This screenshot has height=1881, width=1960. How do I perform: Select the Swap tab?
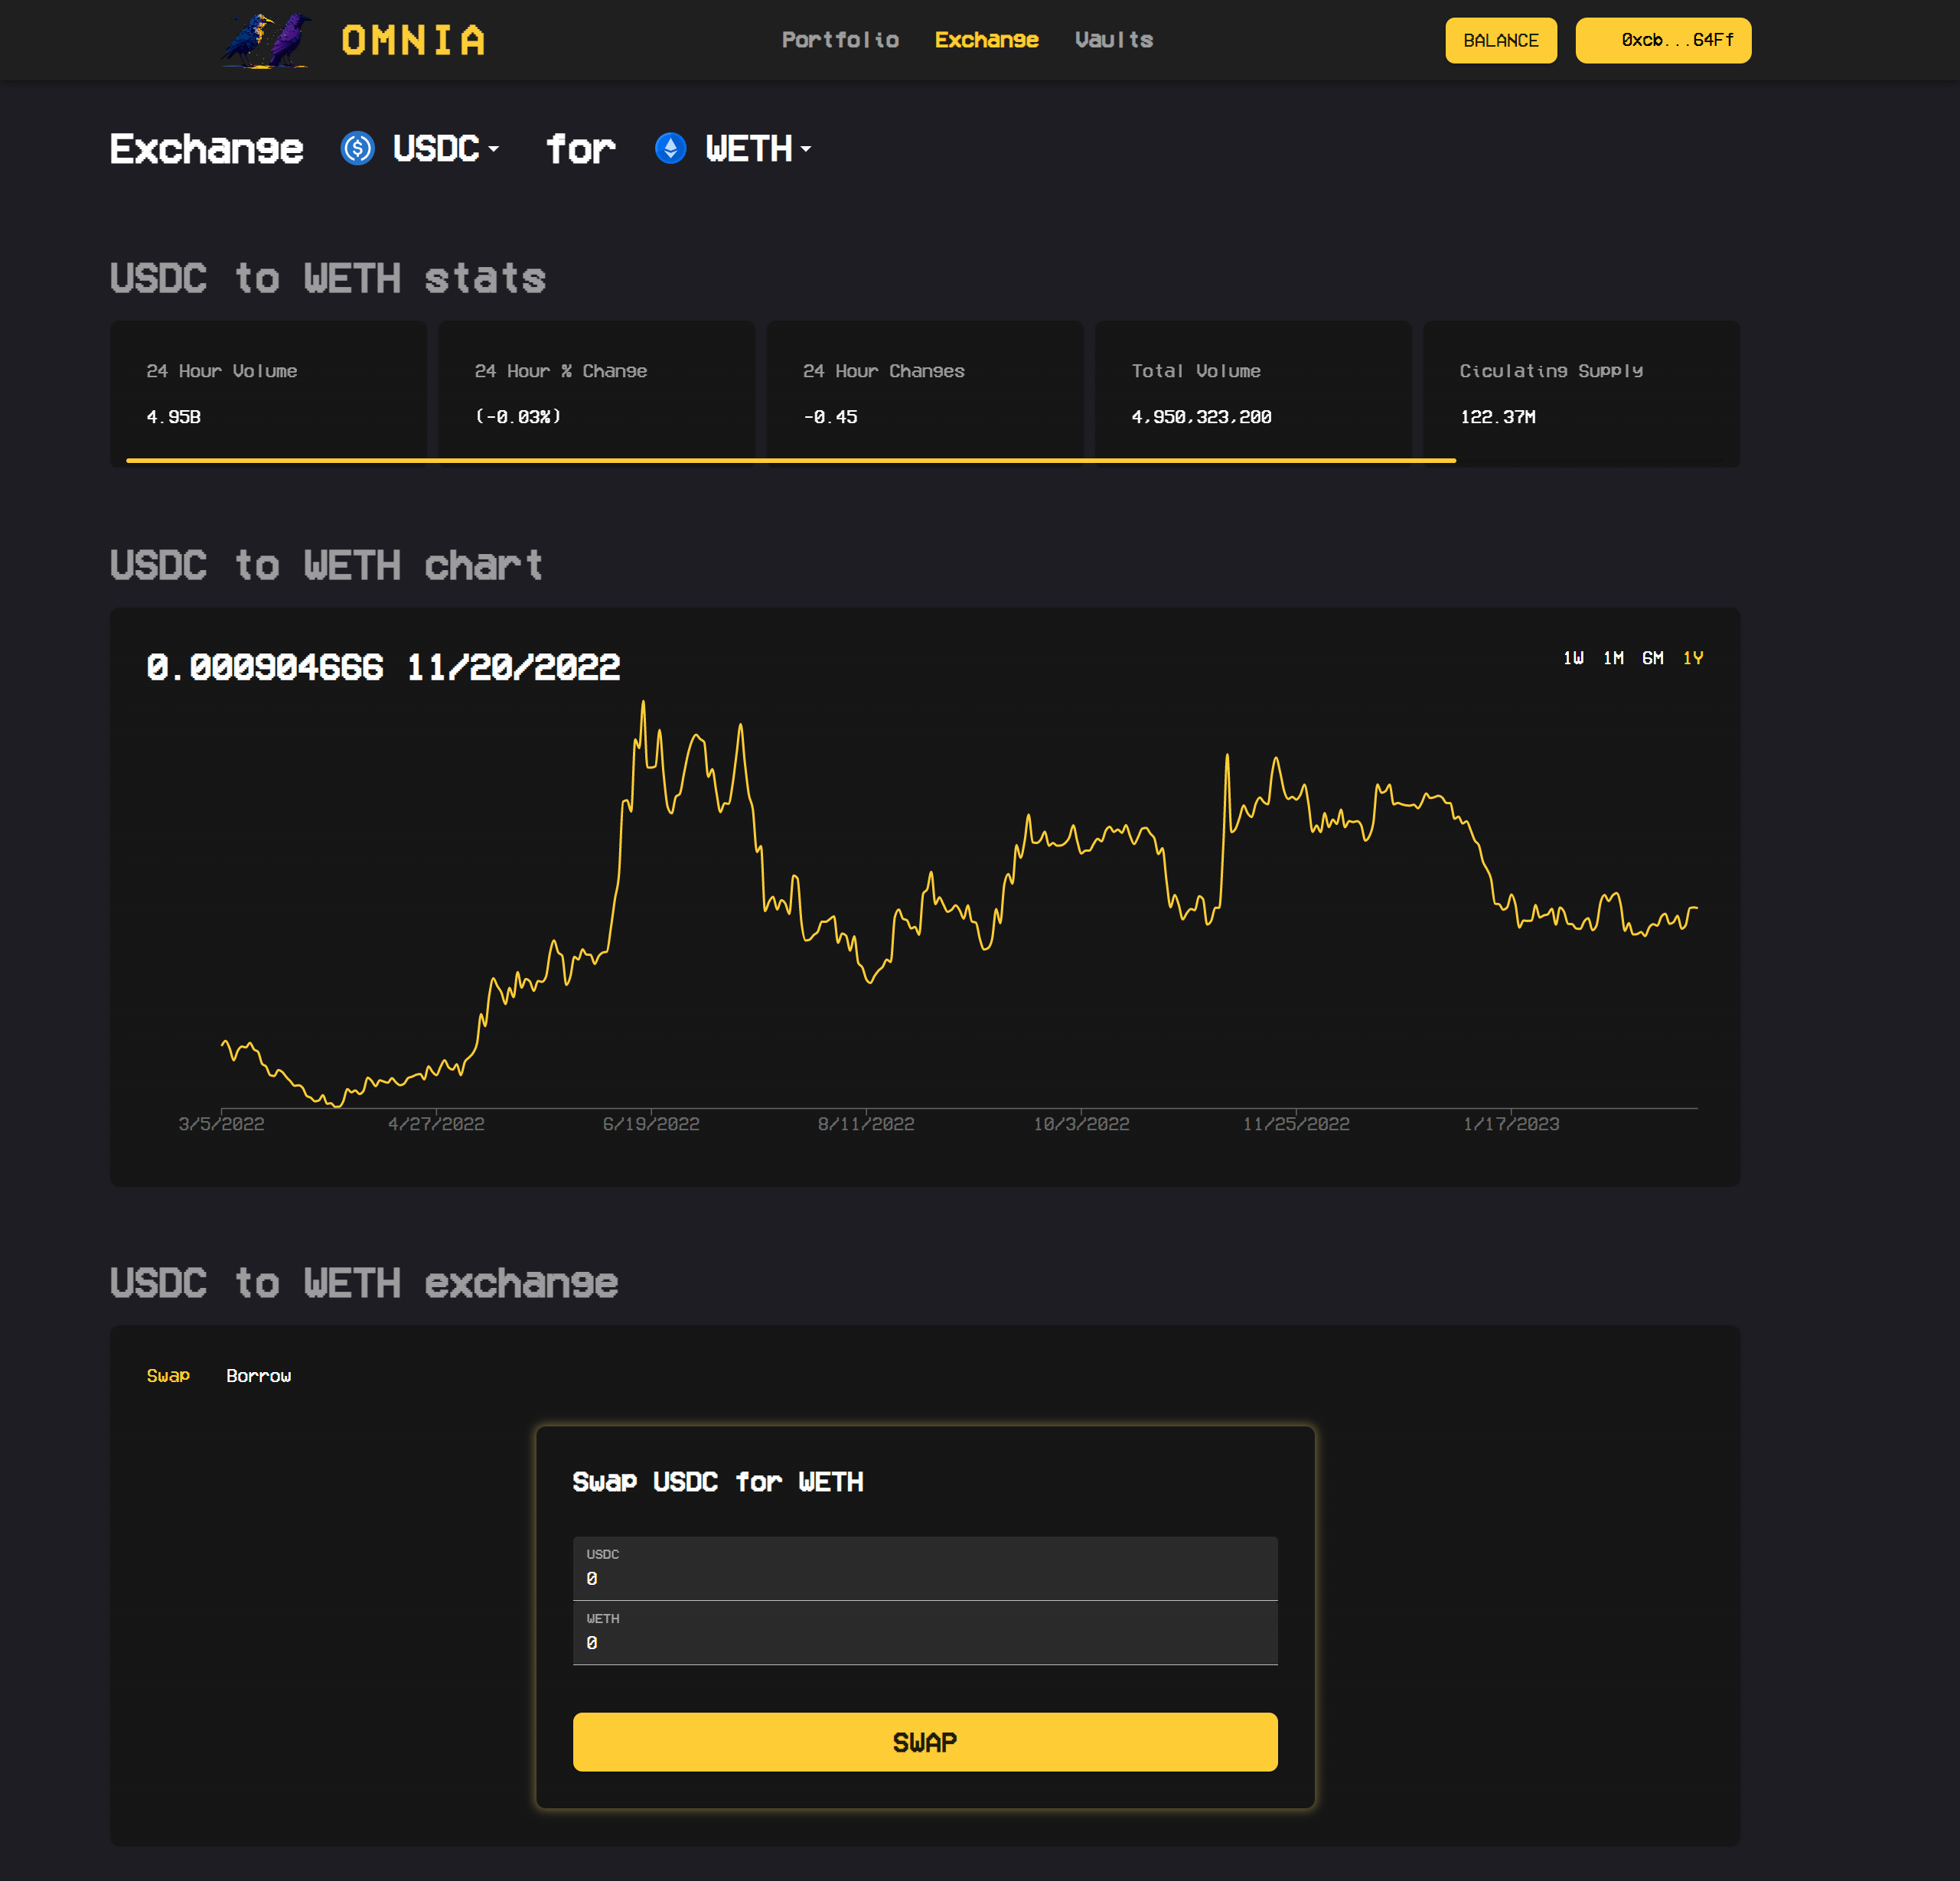coord(168,1375)
